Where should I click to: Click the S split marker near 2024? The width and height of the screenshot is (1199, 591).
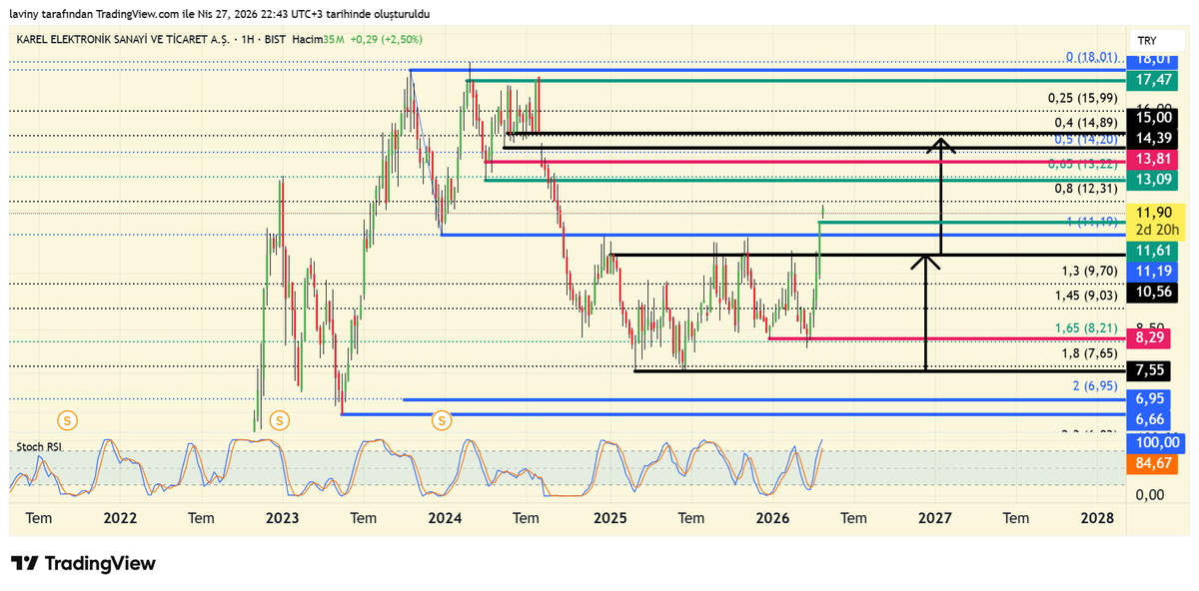pyautogui.click(x=441, y=420)
